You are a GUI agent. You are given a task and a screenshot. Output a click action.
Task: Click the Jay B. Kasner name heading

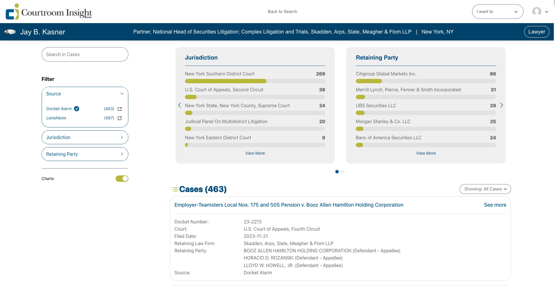coord(43,32)
